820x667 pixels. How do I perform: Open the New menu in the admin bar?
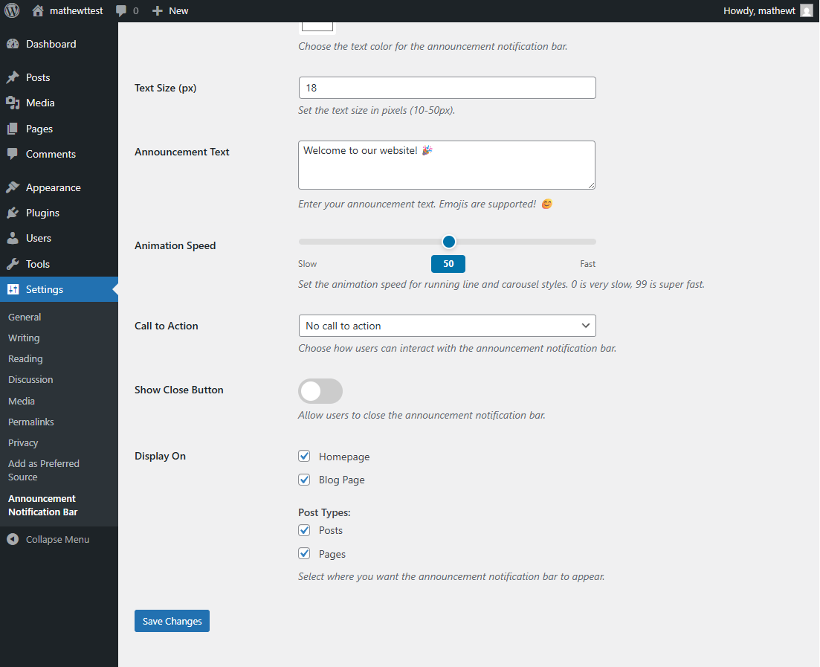(170, 10)
